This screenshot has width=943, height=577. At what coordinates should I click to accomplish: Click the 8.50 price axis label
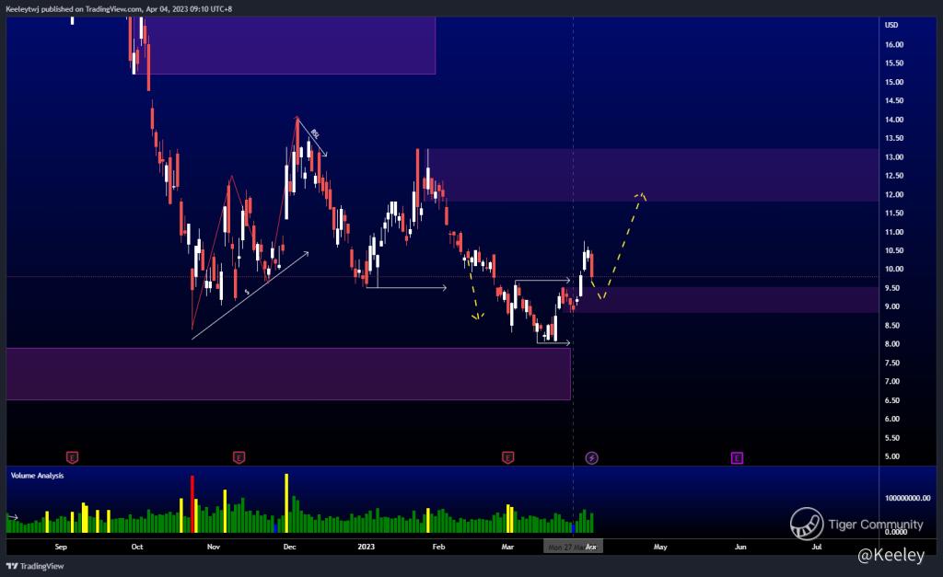(x=891, y=326)
